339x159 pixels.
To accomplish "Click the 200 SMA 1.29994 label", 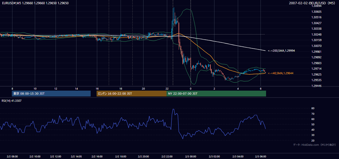I will click(x=281, y=51).
